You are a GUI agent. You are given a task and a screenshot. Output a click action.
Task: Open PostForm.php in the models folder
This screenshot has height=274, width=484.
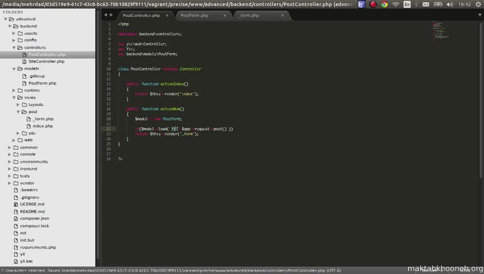tap(43, 83)
